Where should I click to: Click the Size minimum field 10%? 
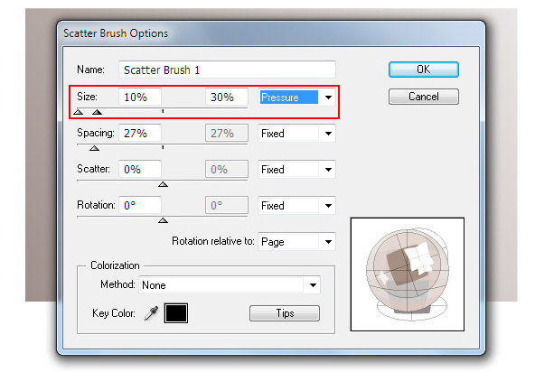[140, 97]
